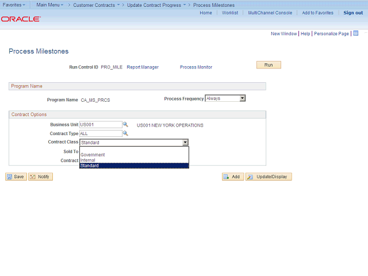Open the Process Frequency dropdown
Screen dimensions: 368x276
(x=225, y=98)
